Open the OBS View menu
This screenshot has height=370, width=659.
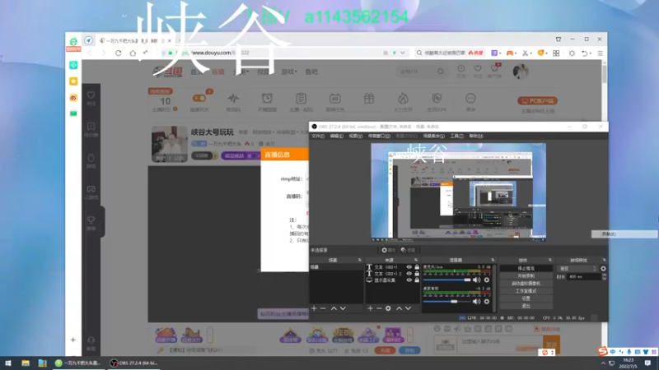356,136
